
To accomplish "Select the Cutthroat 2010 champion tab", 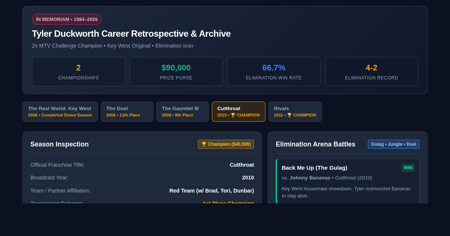I will pyautogui.click(x=238, y=112).
